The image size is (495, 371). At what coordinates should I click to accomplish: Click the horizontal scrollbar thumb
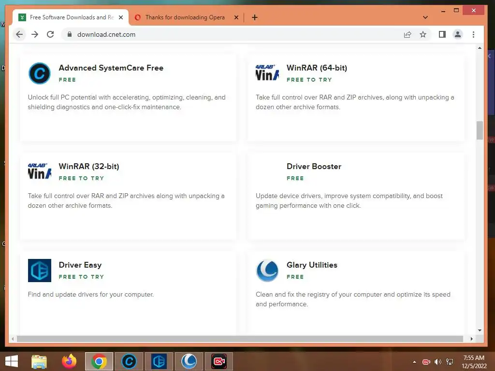click(x=240, y=339)
